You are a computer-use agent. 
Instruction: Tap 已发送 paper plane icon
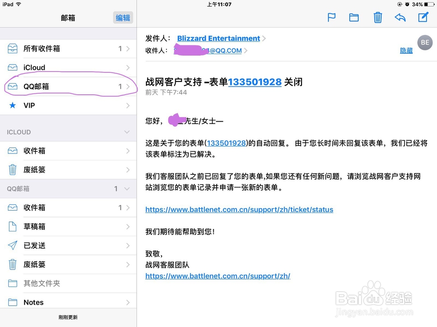point(13,245)
